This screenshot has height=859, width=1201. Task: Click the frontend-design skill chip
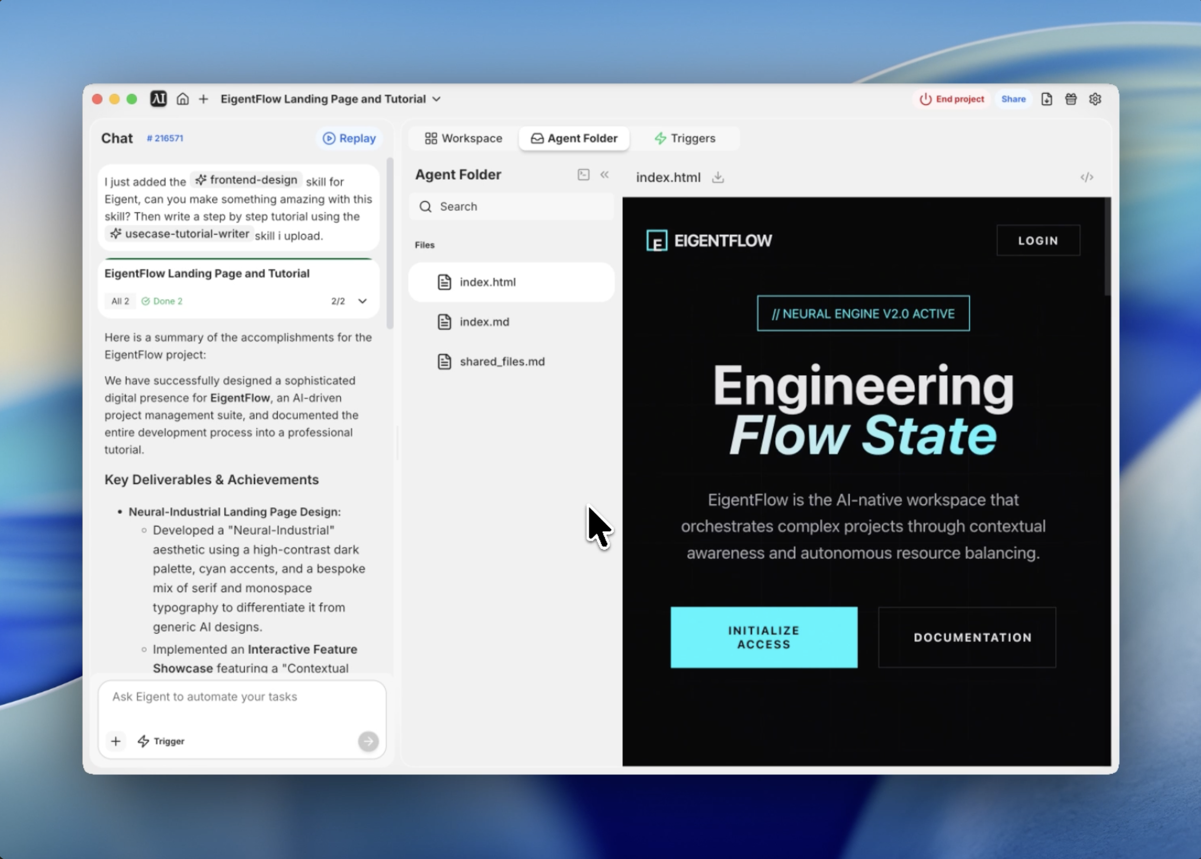(247, 180)
